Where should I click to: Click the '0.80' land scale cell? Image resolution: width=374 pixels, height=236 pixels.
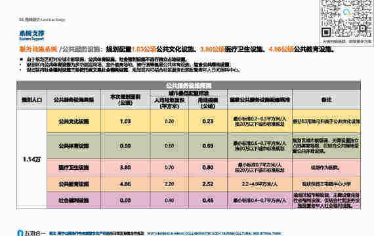pos(208,167)
